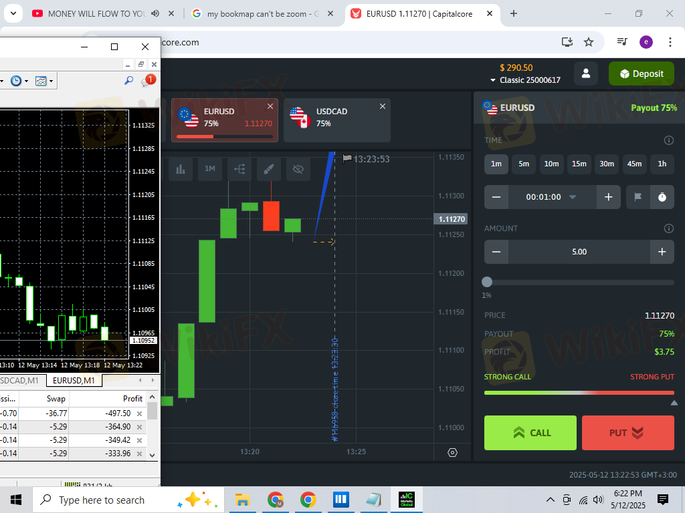Open new browser tab

(514, 13)
